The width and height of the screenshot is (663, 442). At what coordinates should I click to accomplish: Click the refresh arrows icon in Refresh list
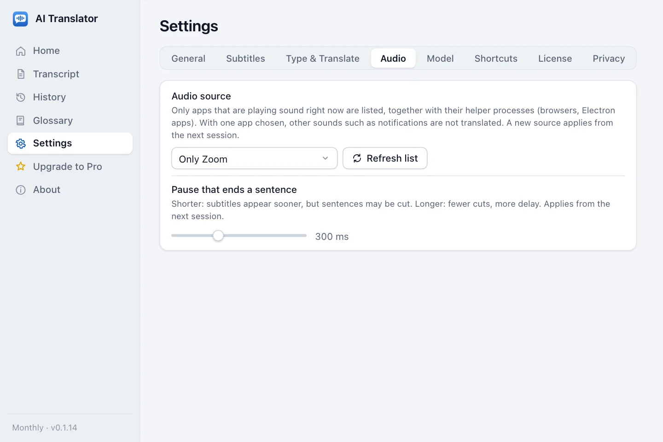[357, 158]
